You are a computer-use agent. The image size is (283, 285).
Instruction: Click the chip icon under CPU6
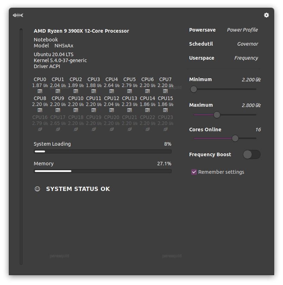(148, 91)
